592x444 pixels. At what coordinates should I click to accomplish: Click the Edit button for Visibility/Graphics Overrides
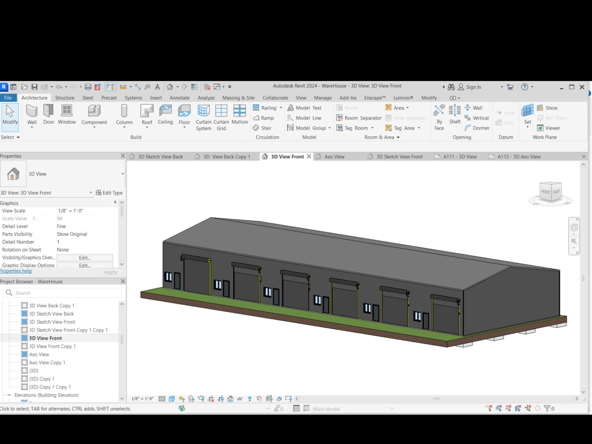click(84, 257)
